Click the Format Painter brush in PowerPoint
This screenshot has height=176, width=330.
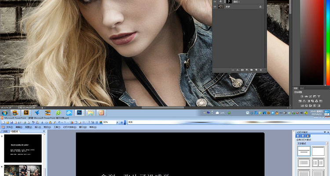click(x=54, y=122)
